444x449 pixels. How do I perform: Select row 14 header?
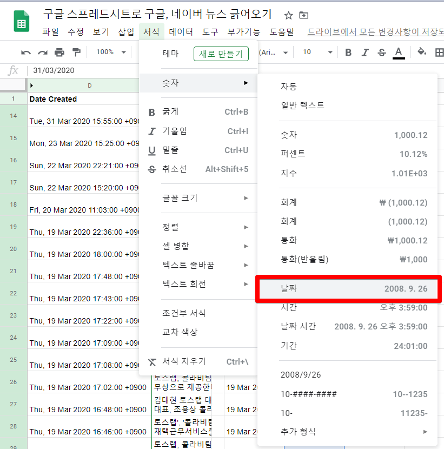pyautogui.click(x=14, y=116)
